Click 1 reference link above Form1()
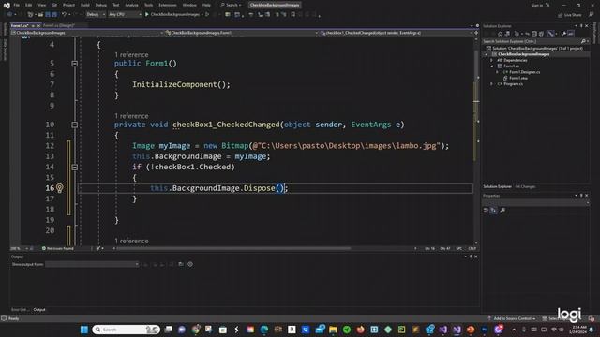 pyautogui.click(x=131, y=55)
